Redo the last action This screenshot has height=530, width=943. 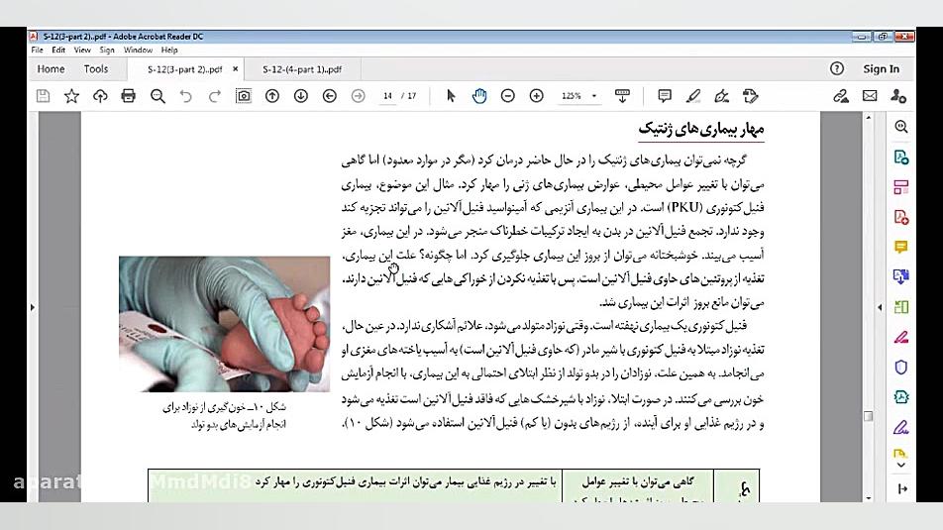tap(215, 96)
